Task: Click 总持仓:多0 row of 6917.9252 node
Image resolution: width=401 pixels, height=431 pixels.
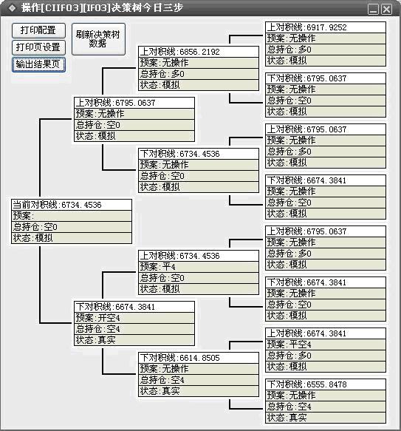Action: 326,50
